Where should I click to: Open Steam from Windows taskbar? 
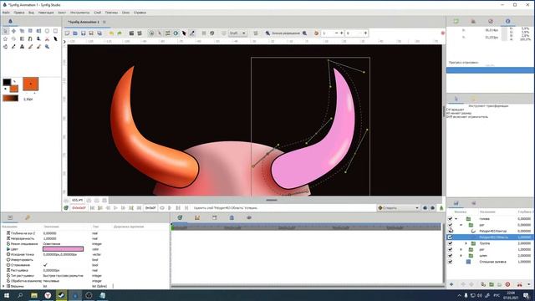point(61,295)
